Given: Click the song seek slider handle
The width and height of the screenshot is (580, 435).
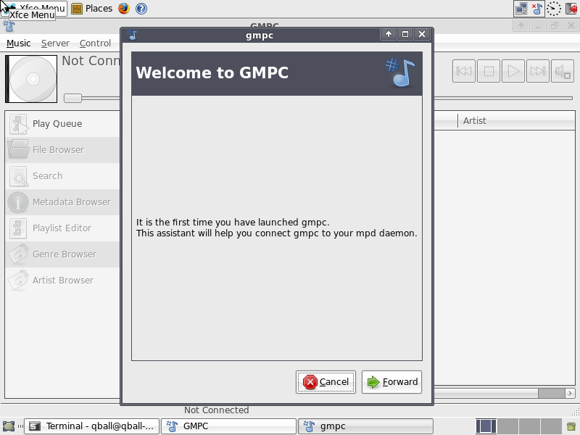Looking at the screenshot, I should [72, 98].
